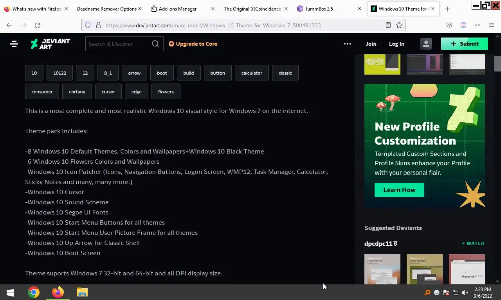This screenshot has width=501, height=300.
Task: Switch to the JummBox 2.5 tab
Action: pyautogui.click(x=329, y=9)
